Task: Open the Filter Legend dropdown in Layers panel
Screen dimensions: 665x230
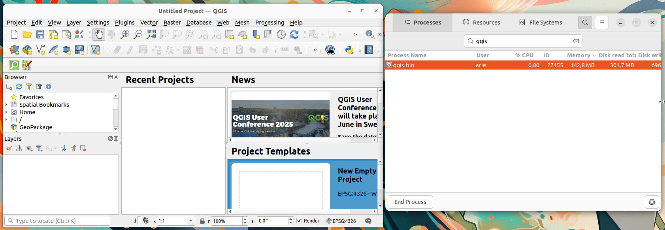Action: click(x=39, y=148)
